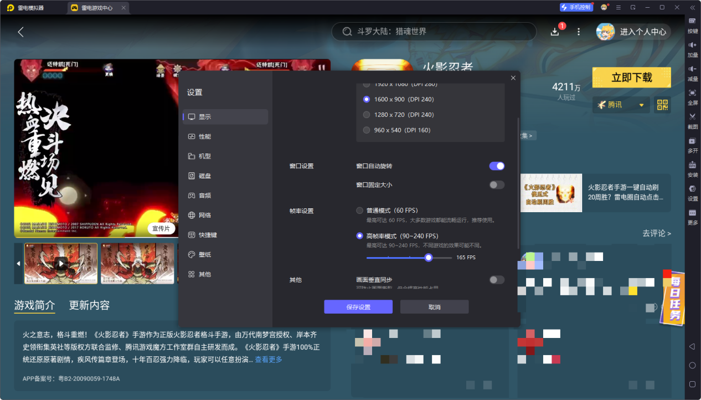The image size is (701, 400).
Task: Close the 雷电游戏中心 tab
Action: [x=123, y=8]
